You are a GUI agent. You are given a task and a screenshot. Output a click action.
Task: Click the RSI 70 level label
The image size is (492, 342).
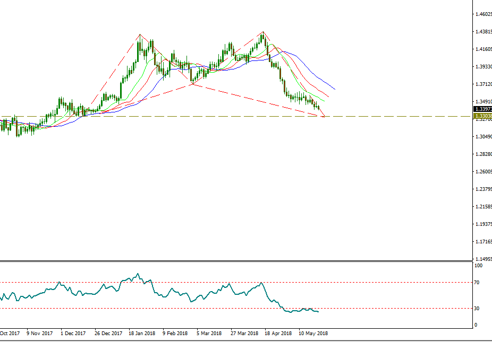(478, 283)
